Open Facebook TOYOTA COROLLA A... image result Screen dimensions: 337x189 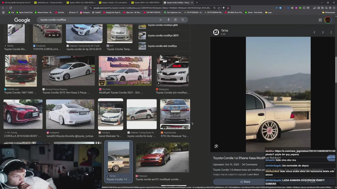tap(47, 34)
